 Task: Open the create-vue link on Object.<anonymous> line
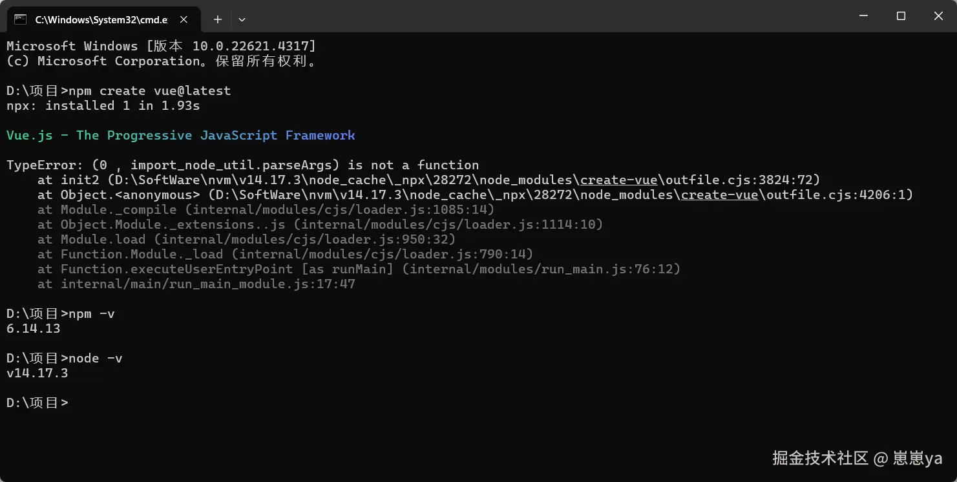point(720,194)
